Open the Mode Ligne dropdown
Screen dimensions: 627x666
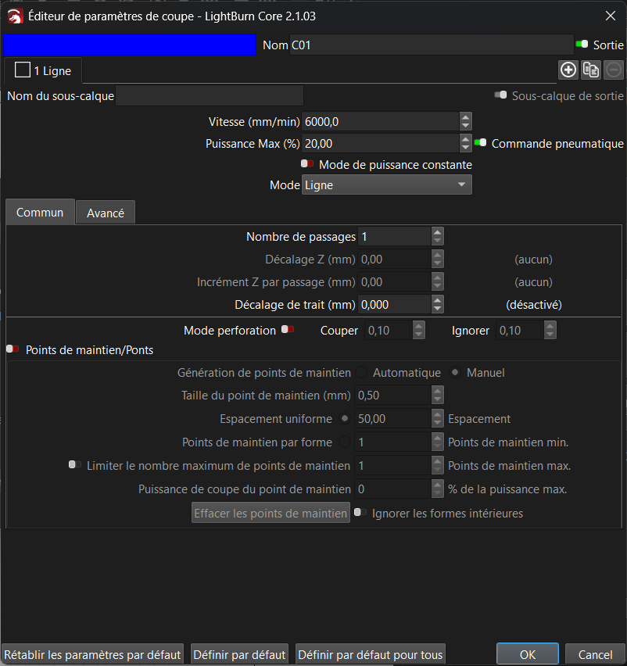(x=386, y=185)
